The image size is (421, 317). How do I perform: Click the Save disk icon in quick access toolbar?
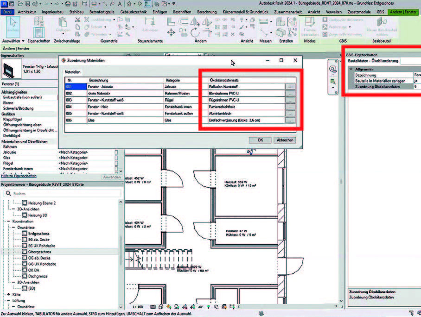tap(28, 4)
